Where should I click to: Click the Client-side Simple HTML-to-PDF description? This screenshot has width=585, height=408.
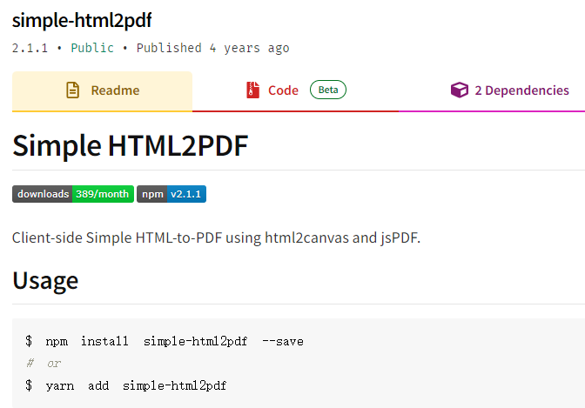[216, 237]
